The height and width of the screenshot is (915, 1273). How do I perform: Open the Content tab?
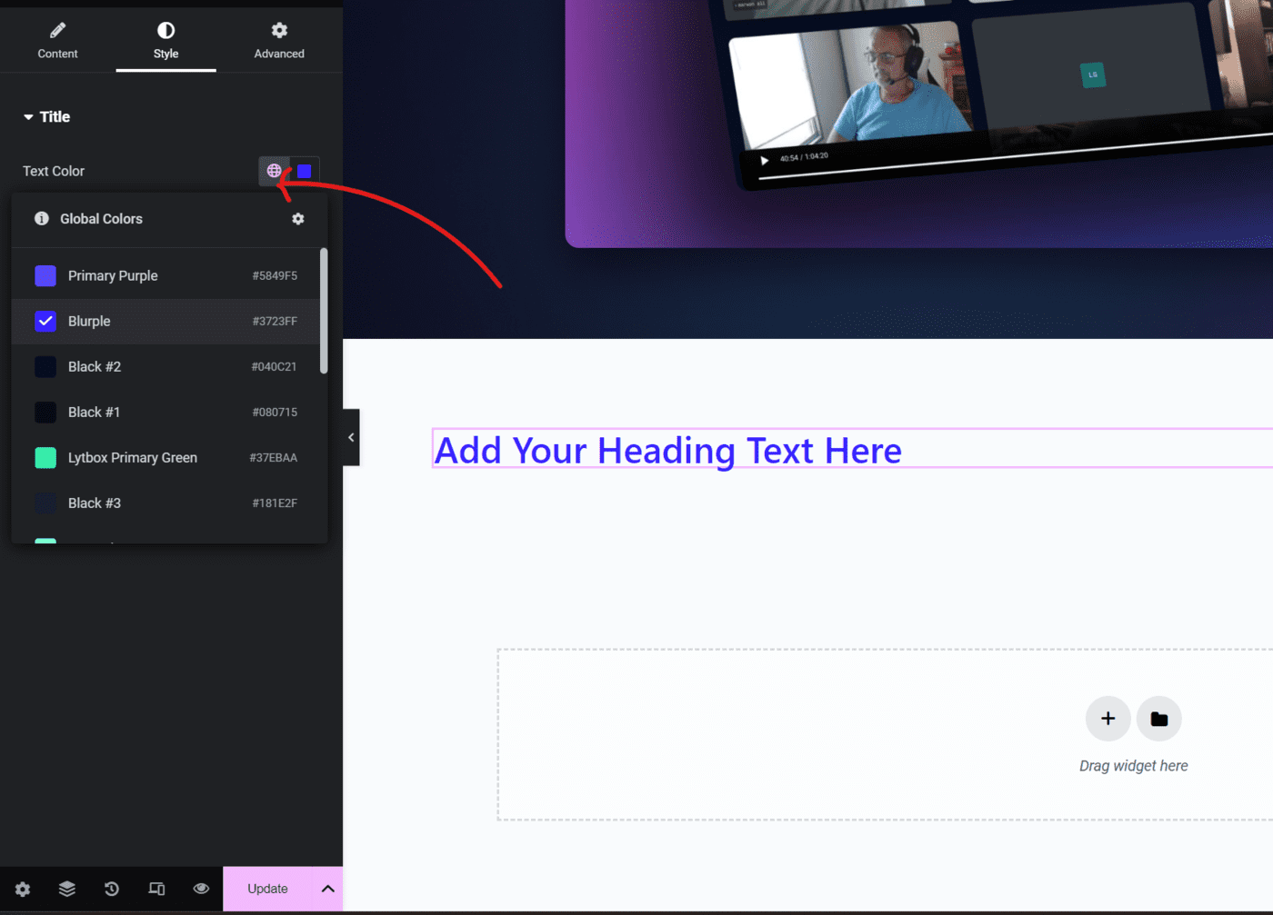pyautogui.click(x=57, y=41)
